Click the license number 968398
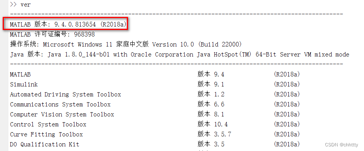364x151 pixels. [84, 35]
